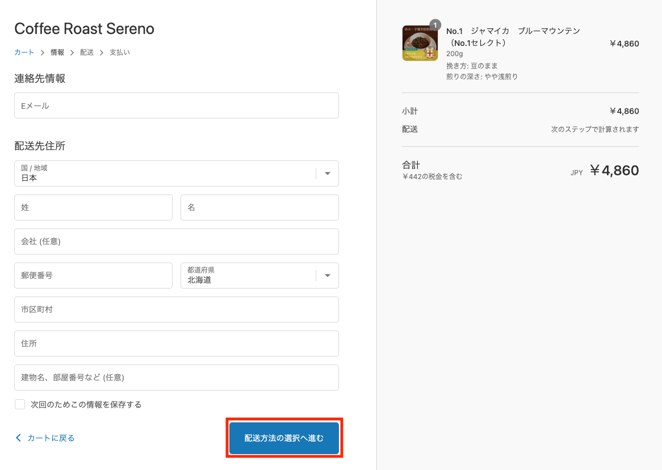The width and height of the screenshot is (662, 470).
Task: Click the 姓 last name field
Action: 93,208
